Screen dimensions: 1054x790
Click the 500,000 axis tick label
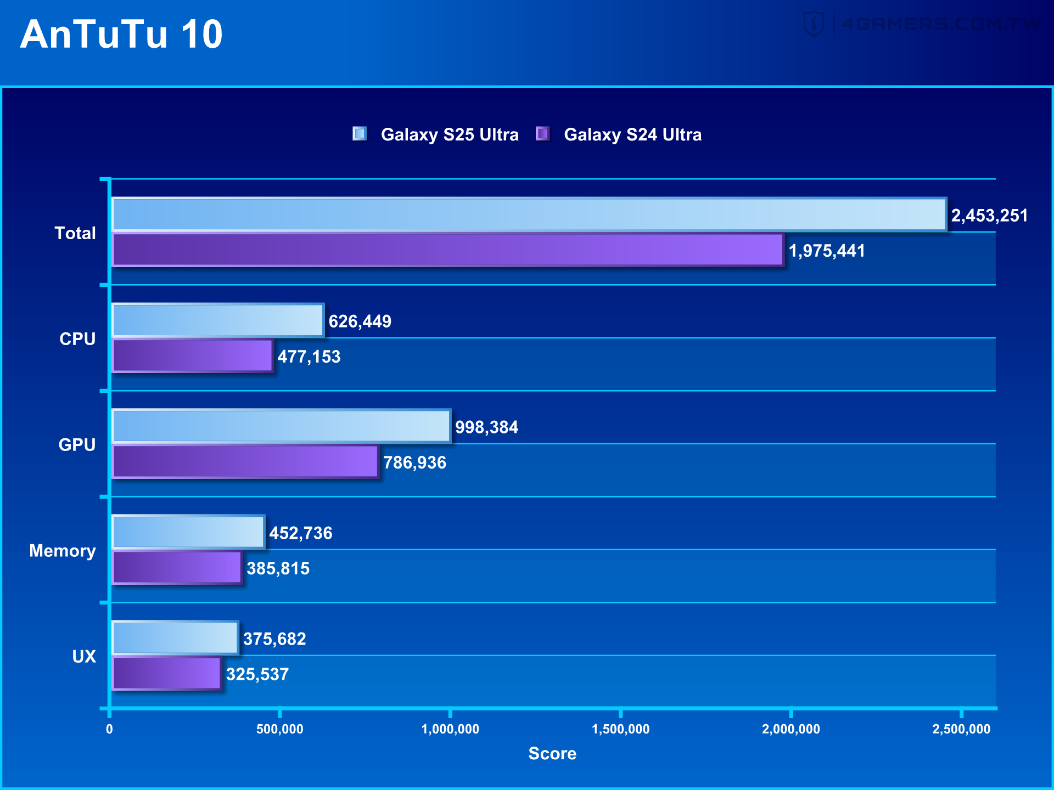(x=279, y=729)
